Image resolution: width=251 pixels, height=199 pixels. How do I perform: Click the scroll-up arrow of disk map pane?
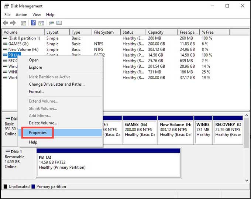tap(247, 115)
